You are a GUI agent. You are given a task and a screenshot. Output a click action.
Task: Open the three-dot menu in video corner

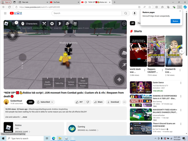point(124,24)
